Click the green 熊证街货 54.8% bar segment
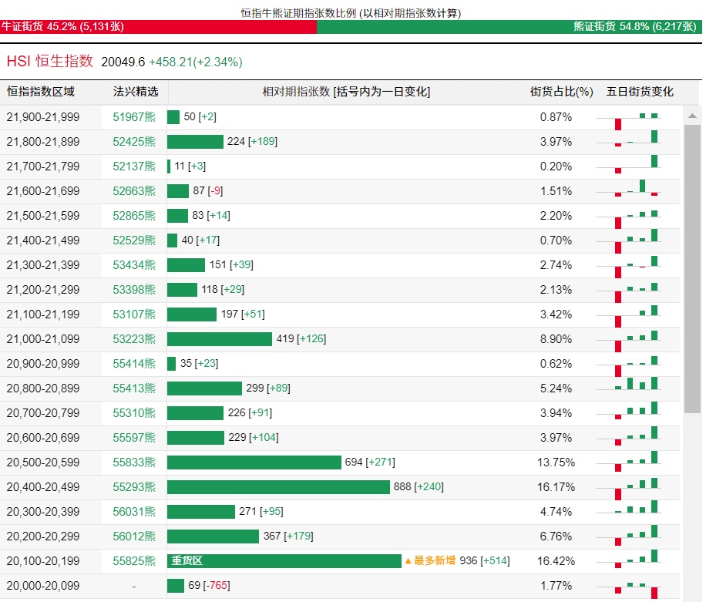Image resolution: width=706 pixels, height=602 pixels. coord(509,26)
